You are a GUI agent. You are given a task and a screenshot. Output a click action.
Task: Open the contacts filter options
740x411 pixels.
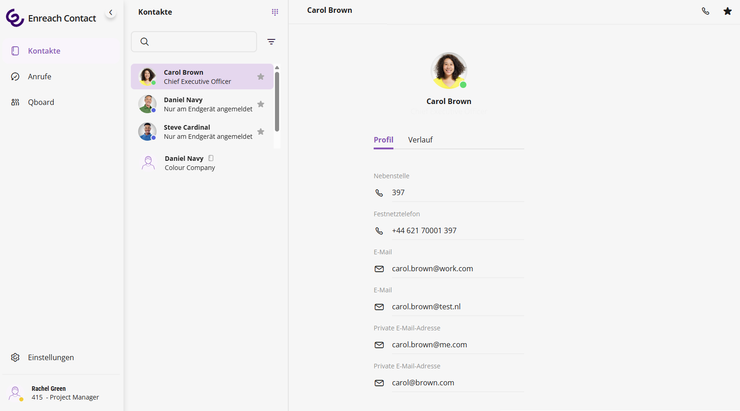[271, 42]
